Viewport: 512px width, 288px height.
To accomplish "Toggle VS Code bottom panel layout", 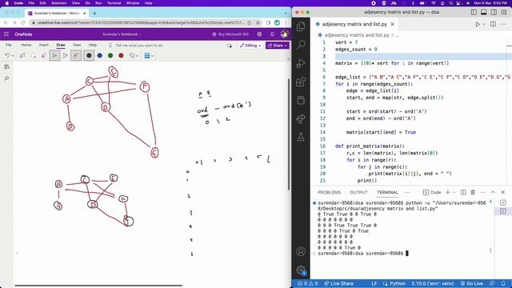I will tap(483, 12).
